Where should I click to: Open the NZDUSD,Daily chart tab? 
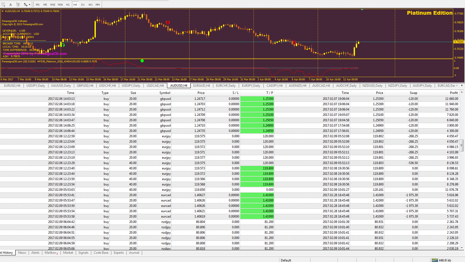372,86
